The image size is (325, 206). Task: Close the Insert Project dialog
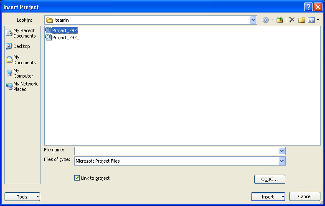point(318,7)
